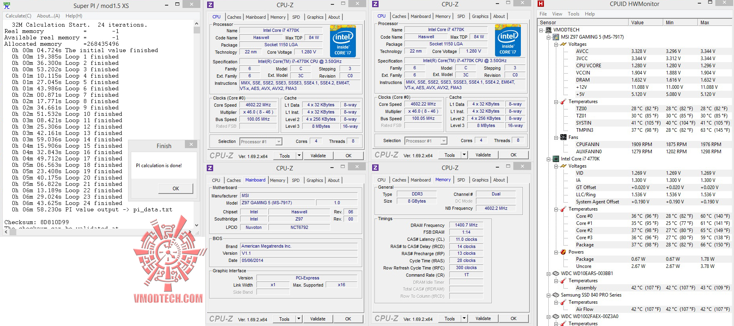Screen dimensions: 734x326
Task: Select the CPUFANIN fan row
Action: pos(635,144)
